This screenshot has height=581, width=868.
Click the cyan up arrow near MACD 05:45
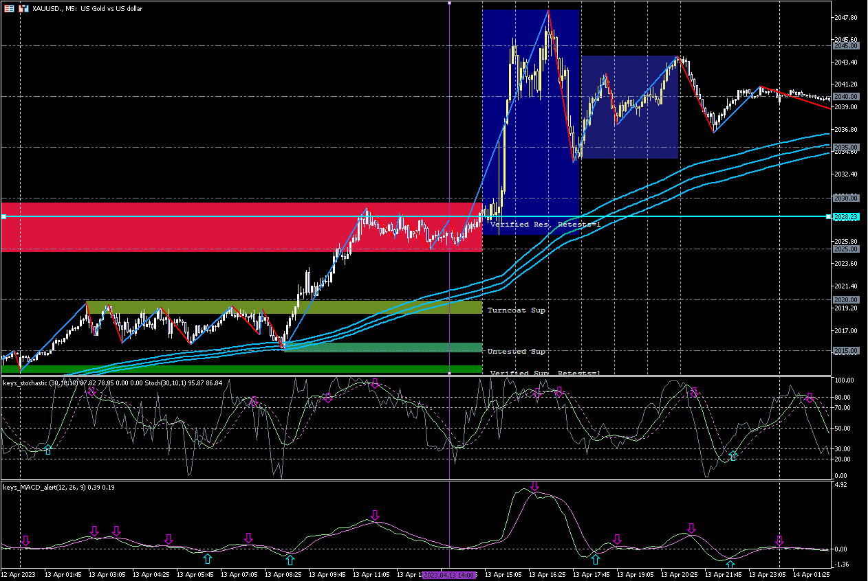coord(208,558)
